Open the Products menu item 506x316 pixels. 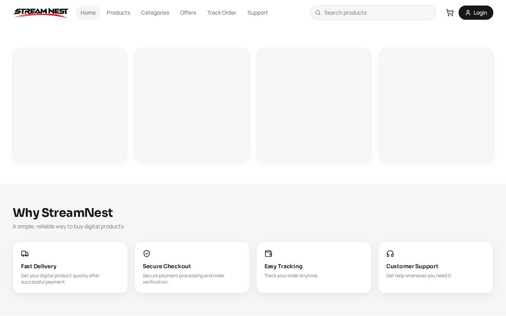(118, 13)
